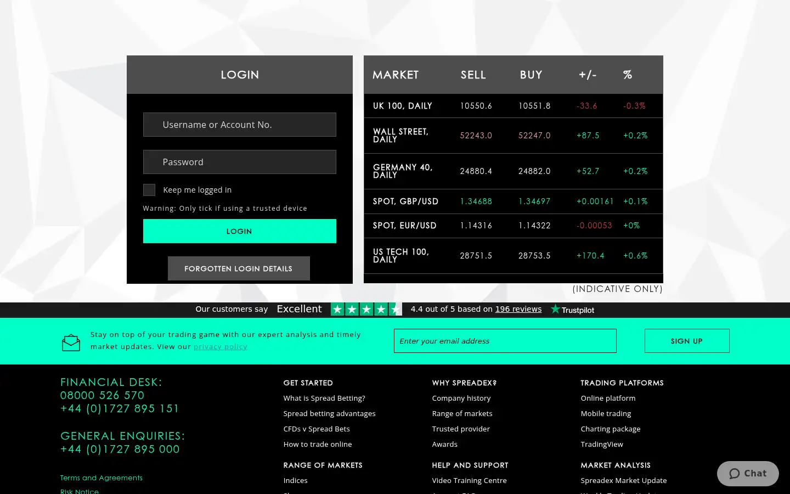Click the SELL column header

click(473, 75)
